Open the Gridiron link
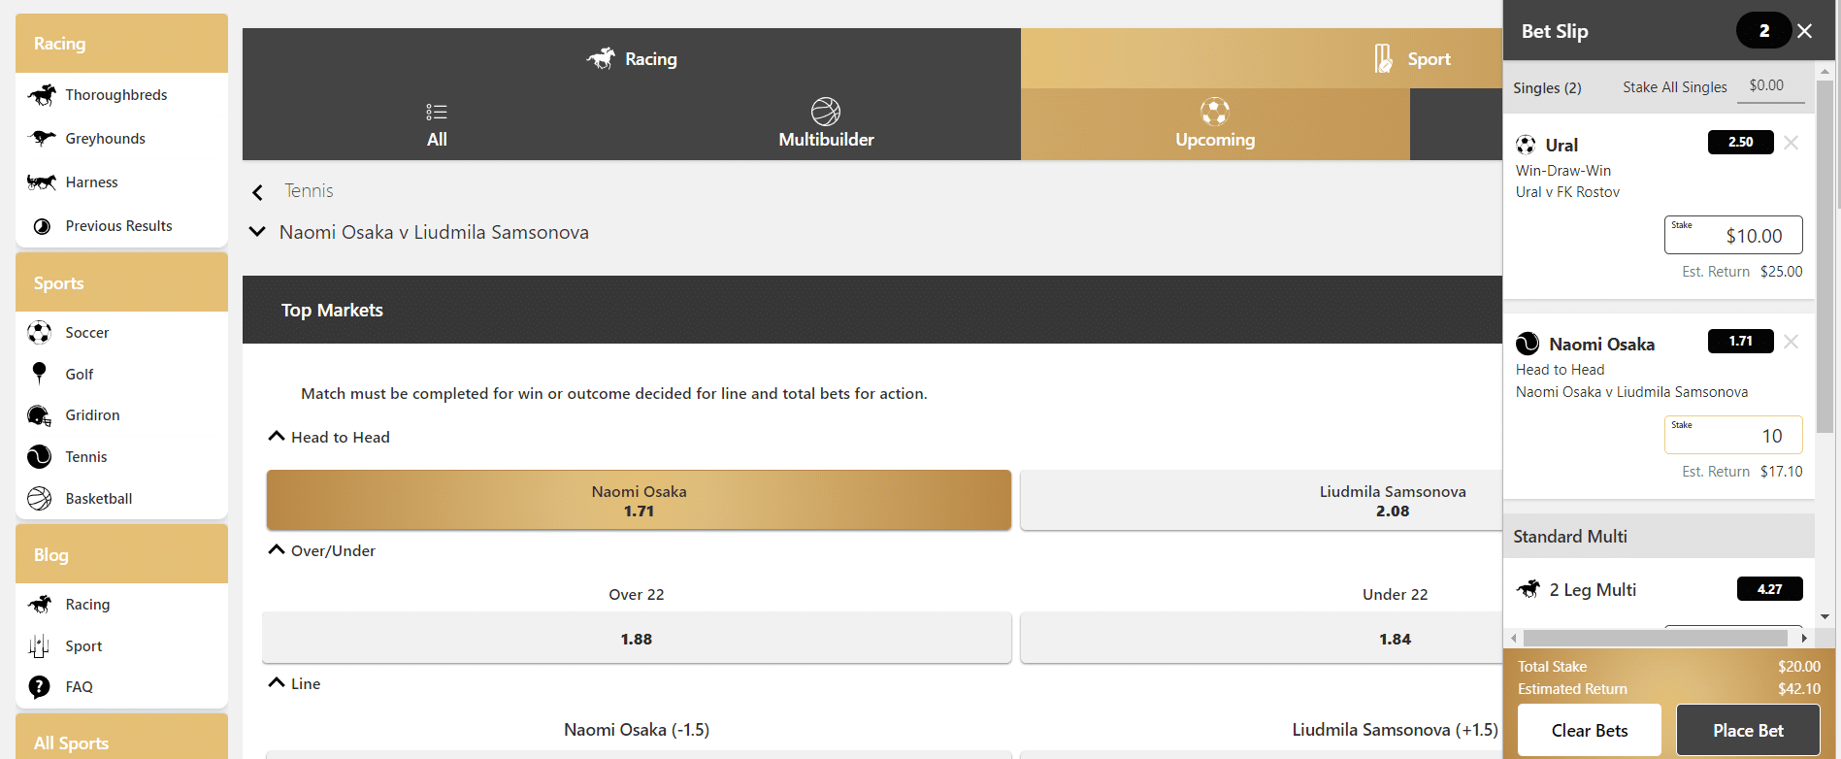The height and width of the screenshot is (759, 1841). (93, 415)
